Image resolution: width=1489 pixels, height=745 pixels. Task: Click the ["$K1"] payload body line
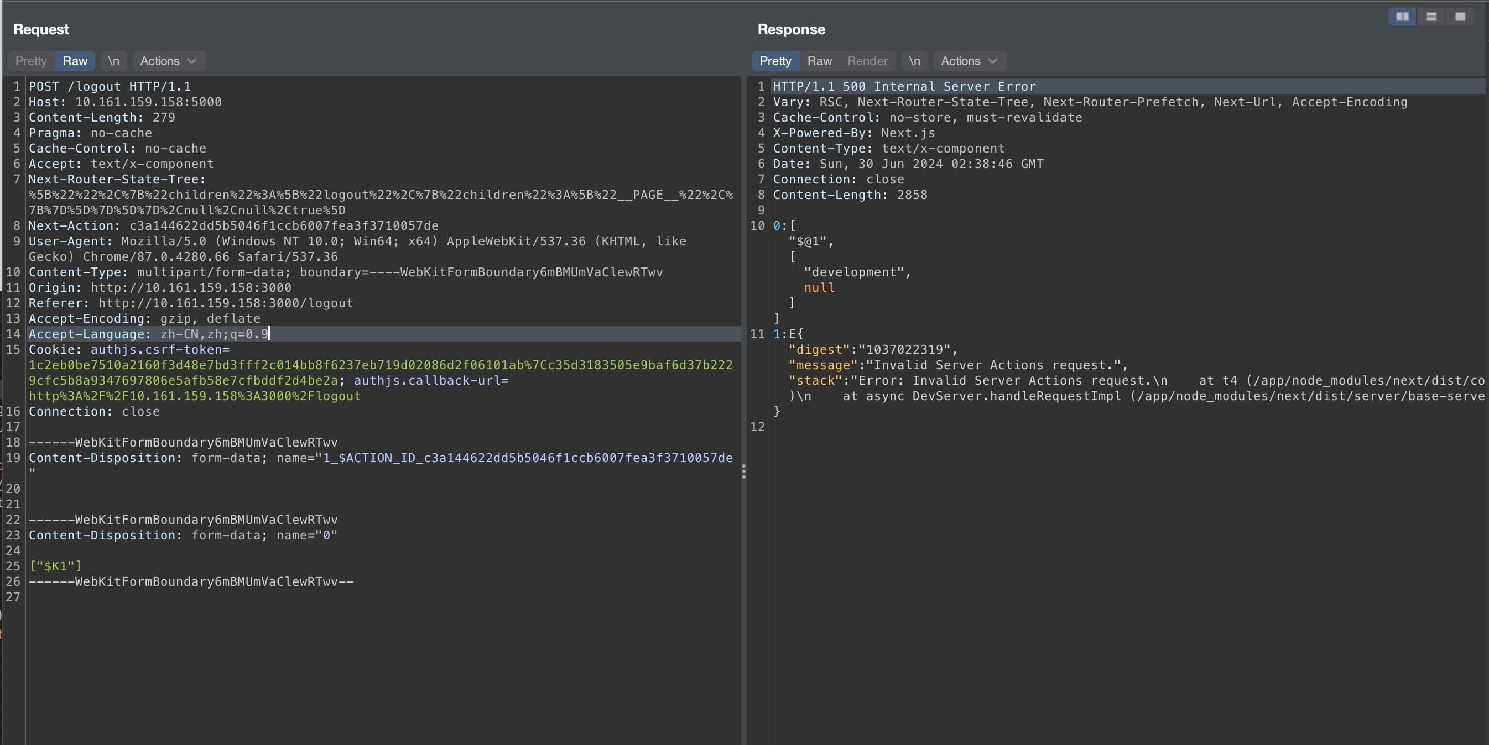pos(55,566)
